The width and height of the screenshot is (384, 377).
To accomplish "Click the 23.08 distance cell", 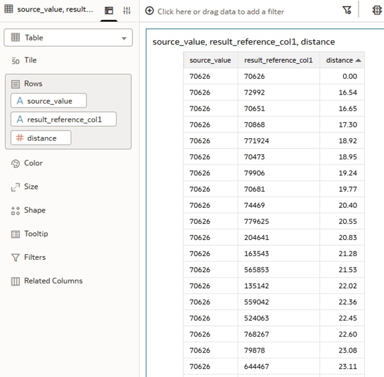I will click(x=342, y=350).
